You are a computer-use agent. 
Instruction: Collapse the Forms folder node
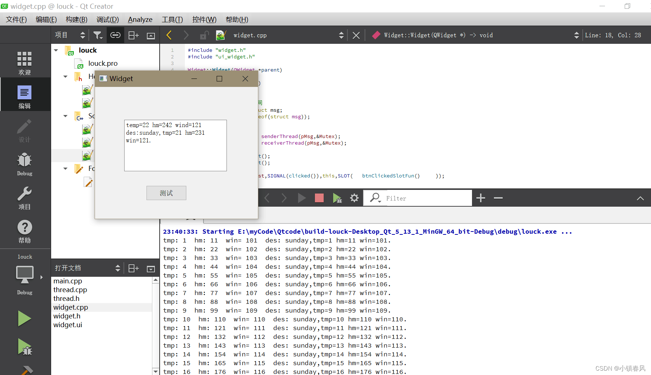[65, 169]
